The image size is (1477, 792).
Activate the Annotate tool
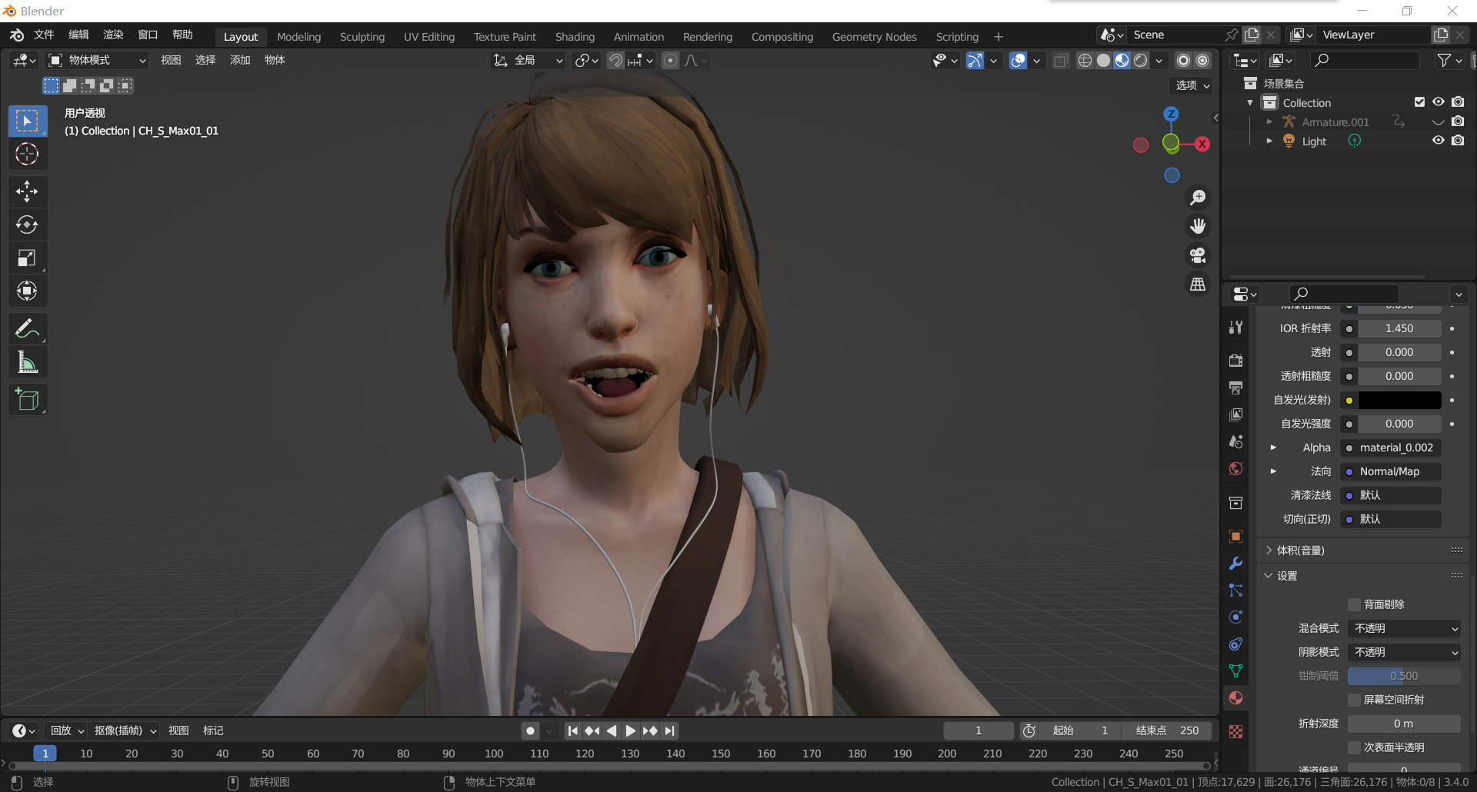pos(27,328)
